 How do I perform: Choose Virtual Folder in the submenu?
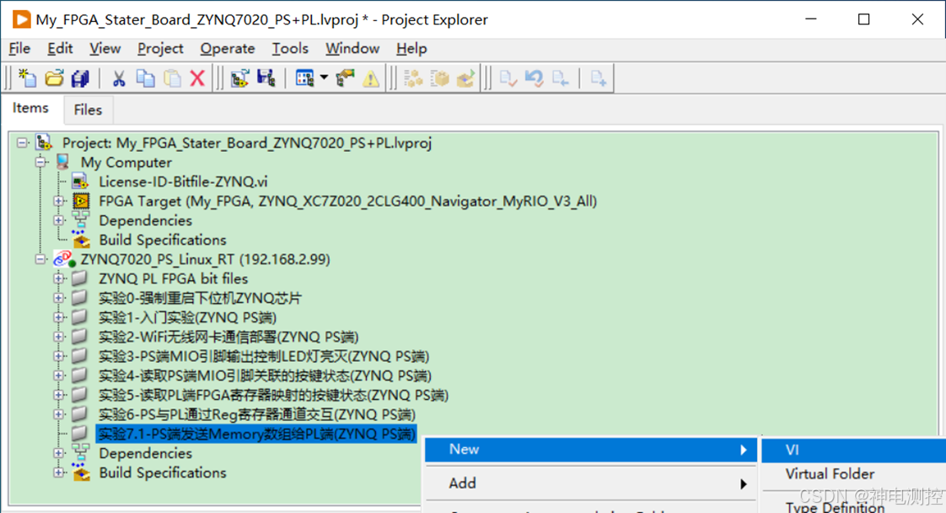coord(854,474)
